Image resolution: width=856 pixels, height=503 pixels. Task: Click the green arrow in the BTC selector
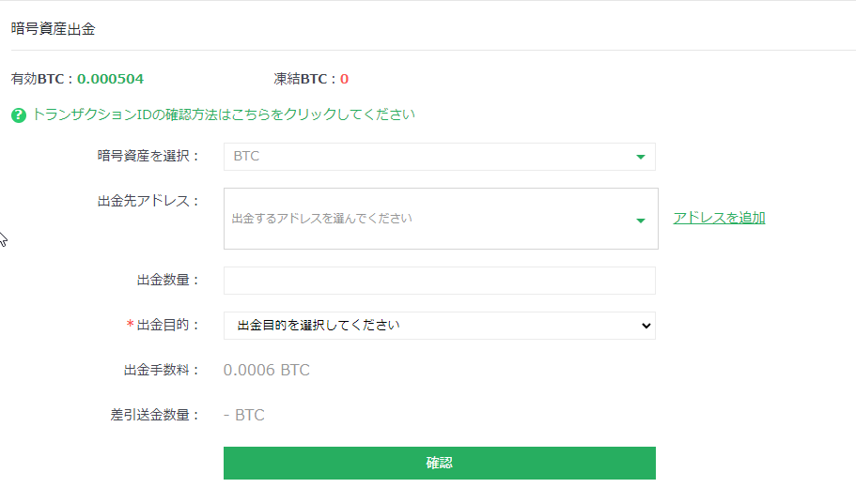click(641, 157)
